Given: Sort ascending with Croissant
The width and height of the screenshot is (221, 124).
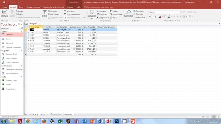Looking at the screenshot, I should tap(53, 11).
